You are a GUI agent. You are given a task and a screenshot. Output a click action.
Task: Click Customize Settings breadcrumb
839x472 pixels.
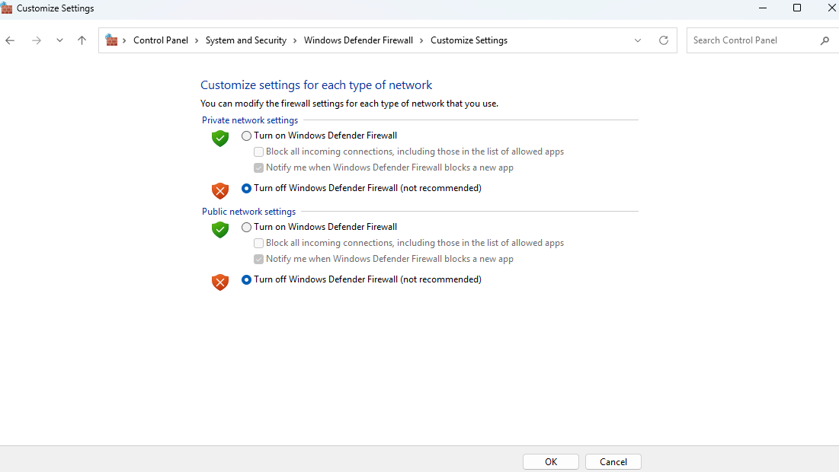point(469,40)
